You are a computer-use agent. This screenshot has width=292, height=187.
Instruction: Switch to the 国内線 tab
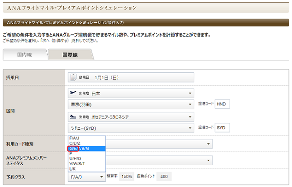[x=25, y=54]
